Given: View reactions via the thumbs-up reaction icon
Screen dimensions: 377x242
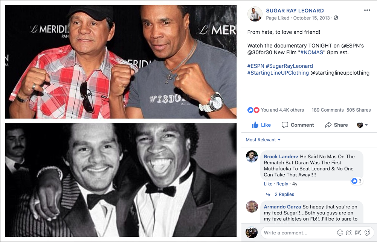Looking at the screenshot, I should tap(250, 110).
